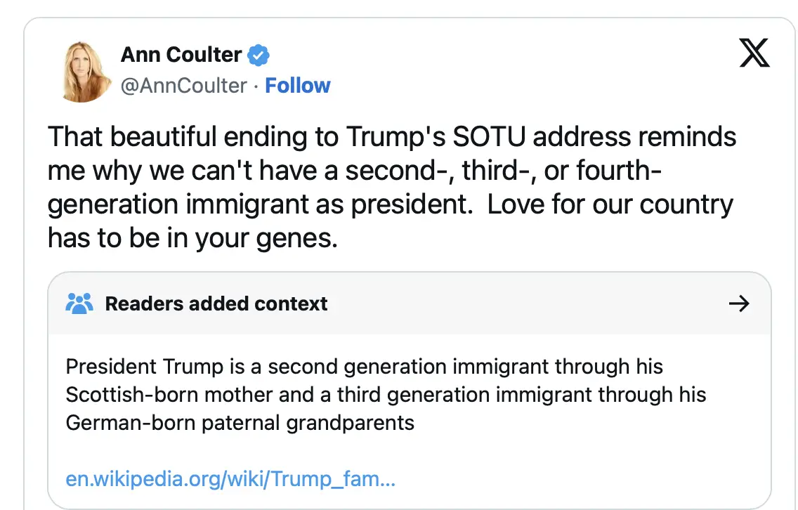The image size is (798, 510).
Task: Follow Ann Coulter
Action: [298, 86]
